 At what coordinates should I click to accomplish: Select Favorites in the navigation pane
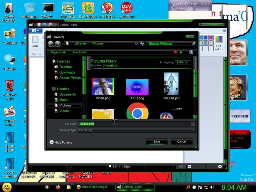(61, 61)
